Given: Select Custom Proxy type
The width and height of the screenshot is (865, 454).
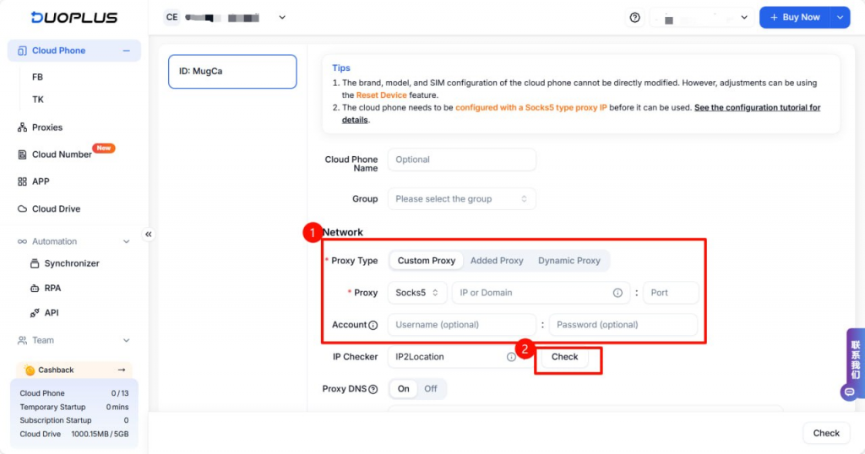Looking at the screenshot, I should (x=426, y=261).
